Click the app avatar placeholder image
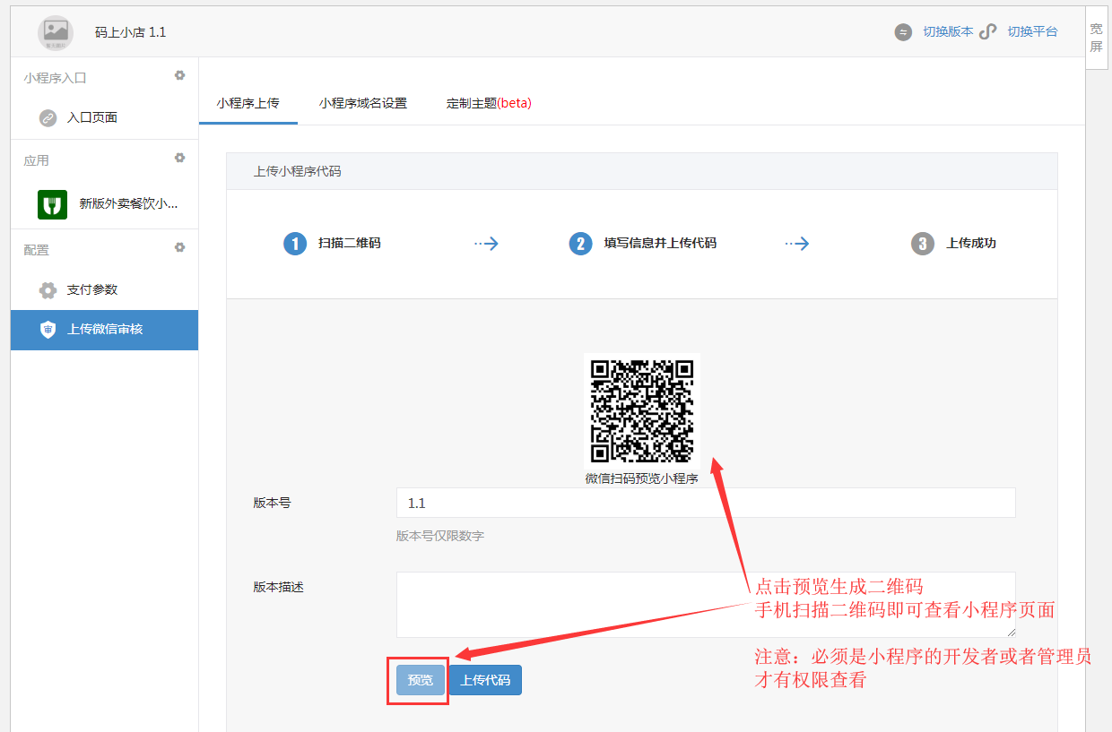The image size is (1112, 732). 56,32
